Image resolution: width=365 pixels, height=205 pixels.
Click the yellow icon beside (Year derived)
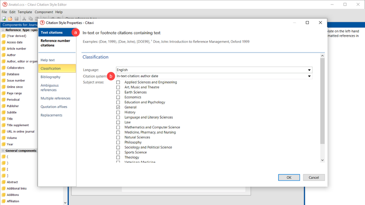click(x=4, y=36)
